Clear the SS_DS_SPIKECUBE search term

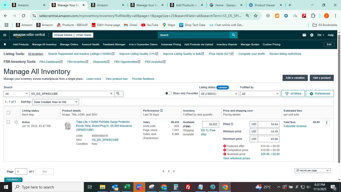pos(111,93)
